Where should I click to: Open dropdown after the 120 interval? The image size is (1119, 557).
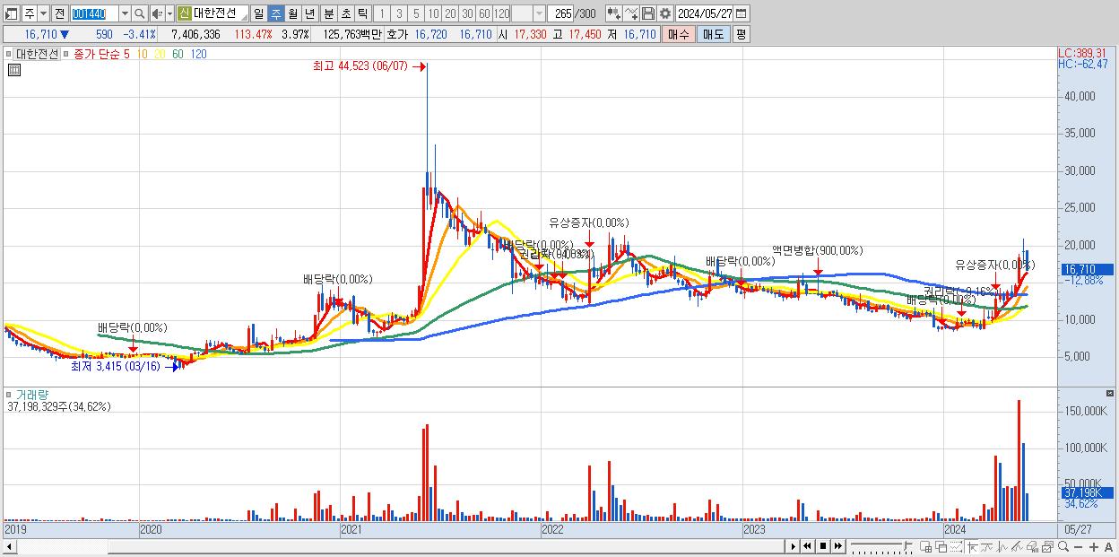539,13
